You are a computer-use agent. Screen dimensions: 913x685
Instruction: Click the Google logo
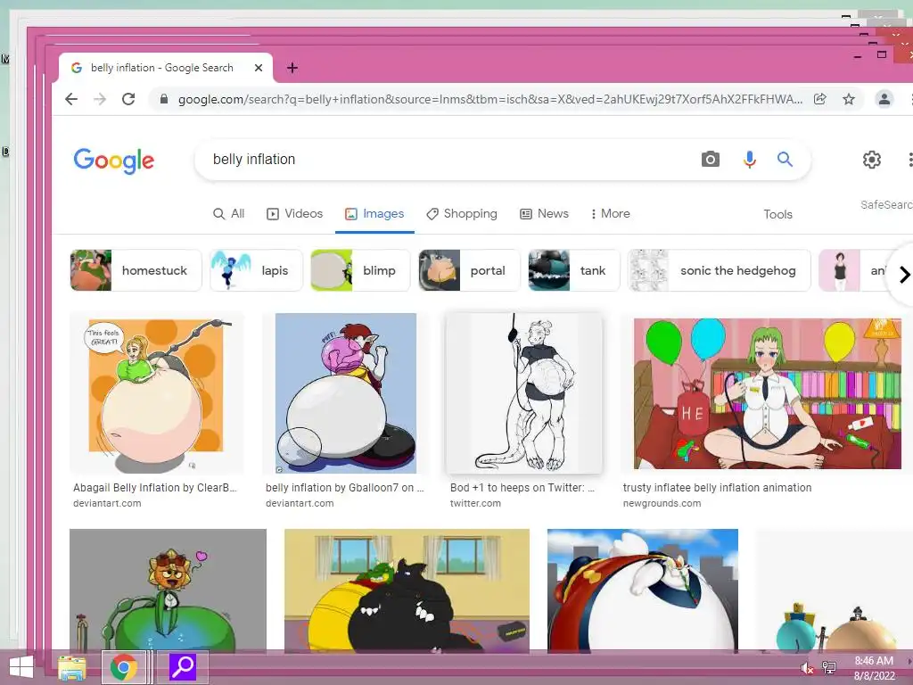click(x=114, y=161)
